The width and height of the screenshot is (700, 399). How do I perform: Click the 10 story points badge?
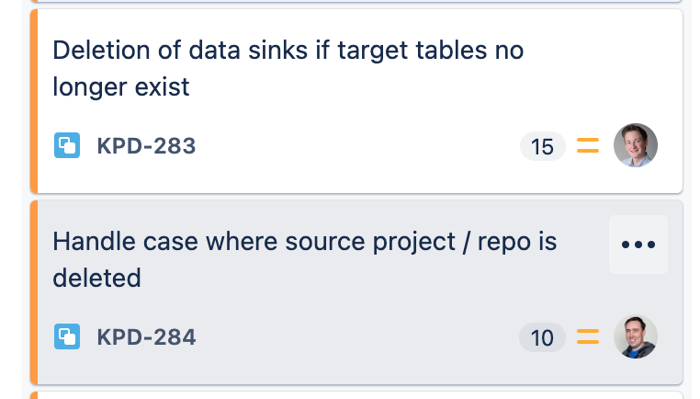542,337
